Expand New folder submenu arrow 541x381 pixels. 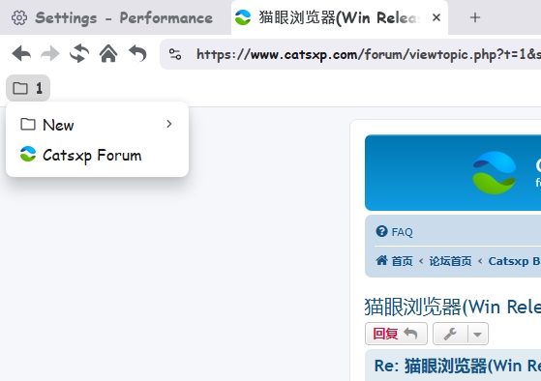(169, 124)
